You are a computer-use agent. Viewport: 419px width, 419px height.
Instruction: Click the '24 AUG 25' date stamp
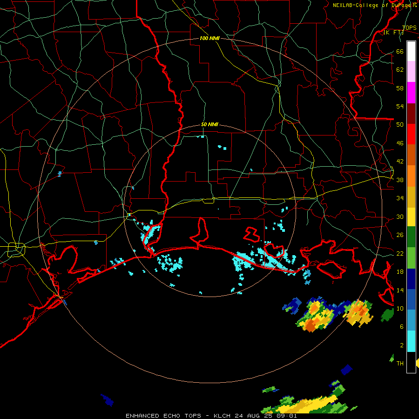tap(253, 416)
